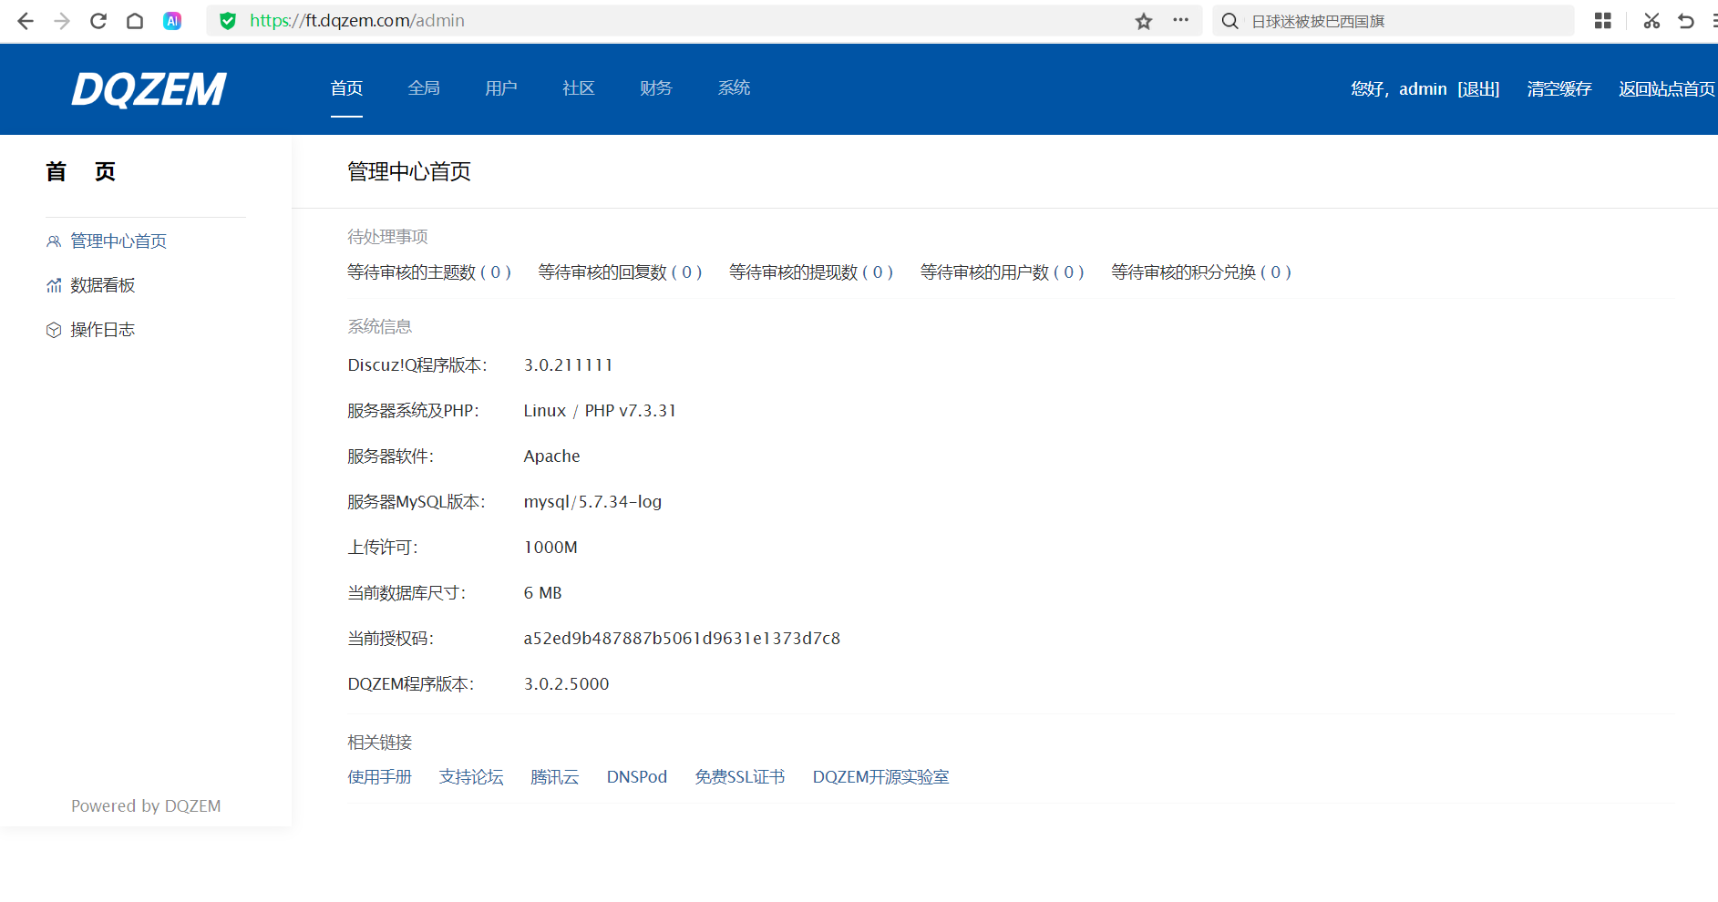This screenshot has height=902, width=1718.
Task: Click the mysql/5.7.34-log value
Action: 592,502
